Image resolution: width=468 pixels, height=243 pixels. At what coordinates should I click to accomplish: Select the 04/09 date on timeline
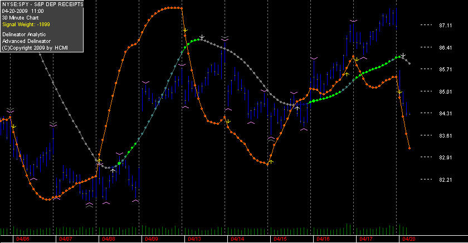[152, 239]
